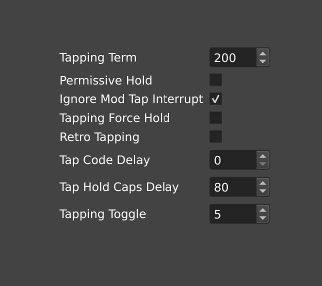Click the Tapping Term up arrow
This screenshot has height=286, width=322.
[x=262, y=53]
